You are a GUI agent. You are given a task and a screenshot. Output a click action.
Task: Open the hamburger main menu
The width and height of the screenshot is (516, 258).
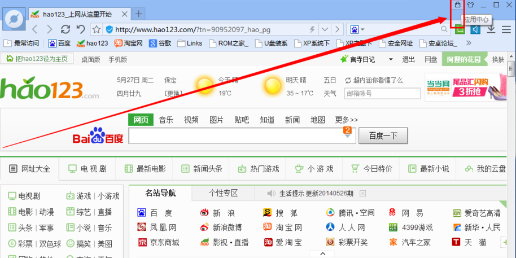pos(506,29)
